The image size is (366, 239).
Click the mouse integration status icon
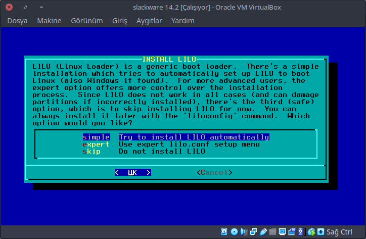click(x=311, y=232)
